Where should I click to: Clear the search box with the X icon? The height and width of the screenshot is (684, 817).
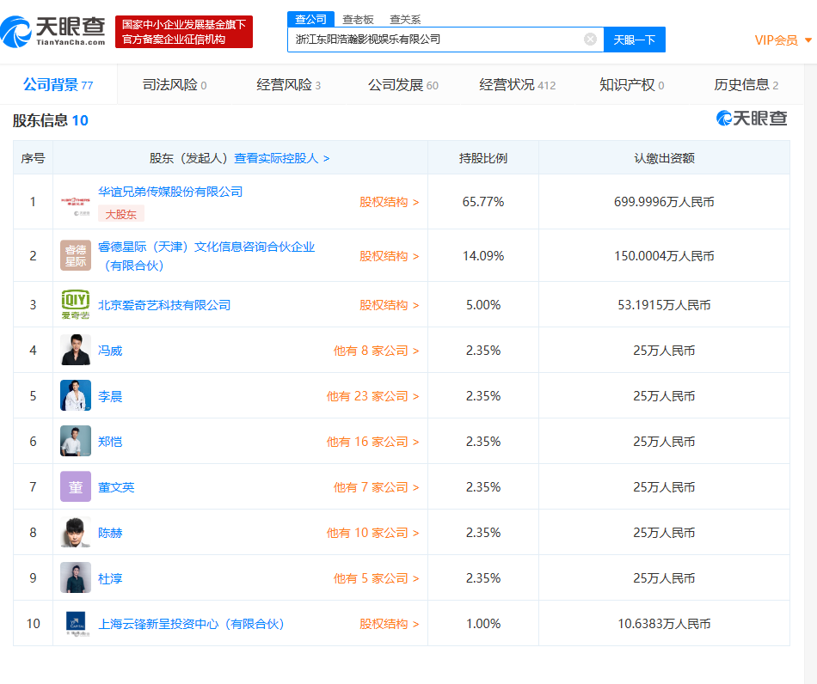(x=590, y=40)
